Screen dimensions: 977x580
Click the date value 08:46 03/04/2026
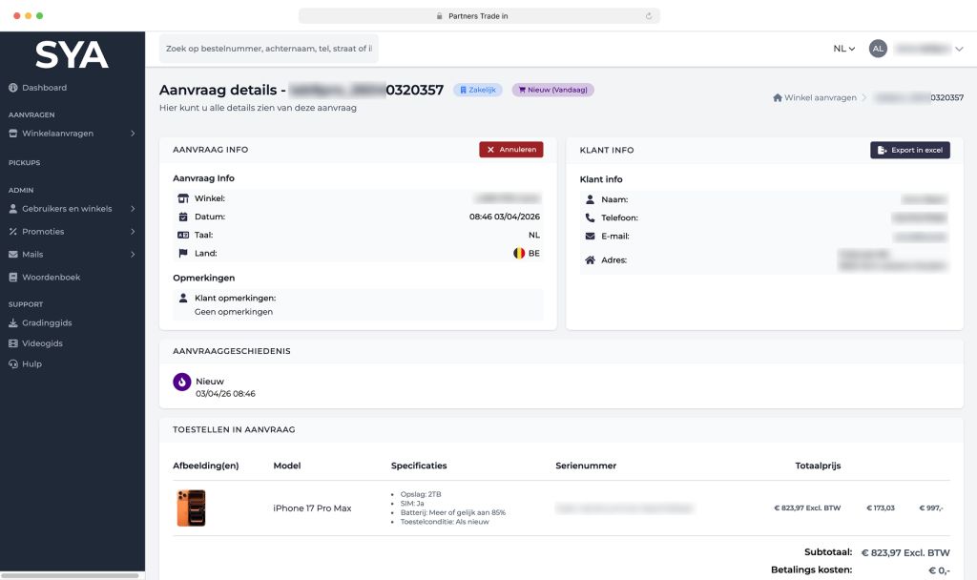(x=505, y=217)
